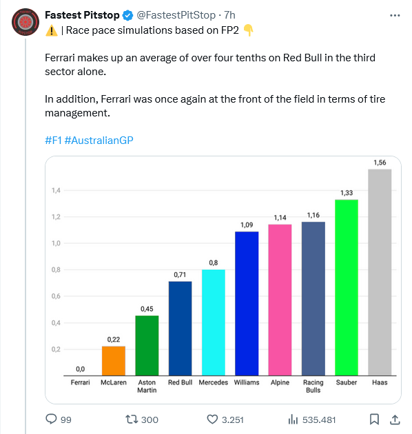Click the bright green Sauber bar
This screenshot has height=434, width=412.
(347, 287)
